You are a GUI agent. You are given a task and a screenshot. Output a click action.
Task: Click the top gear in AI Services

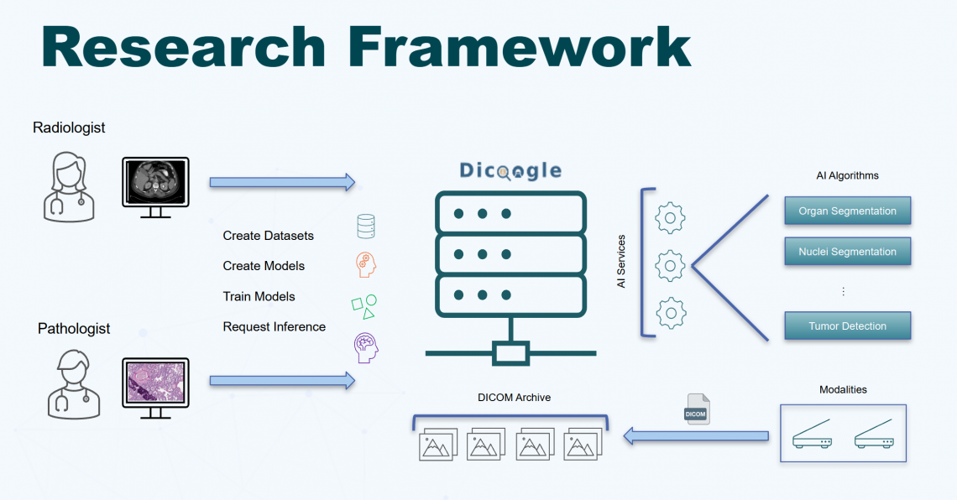670,217
